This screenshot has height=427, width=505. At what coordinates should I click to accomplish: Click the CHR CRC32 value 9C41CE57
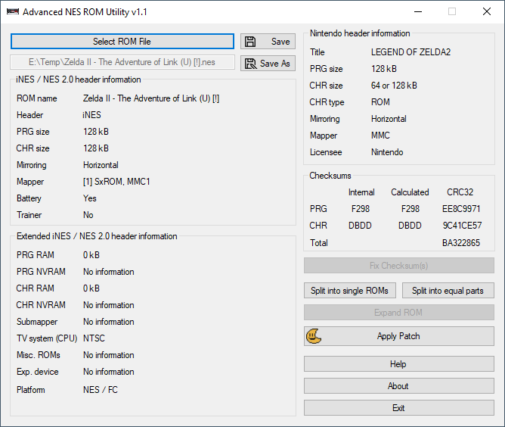[461, 226]
